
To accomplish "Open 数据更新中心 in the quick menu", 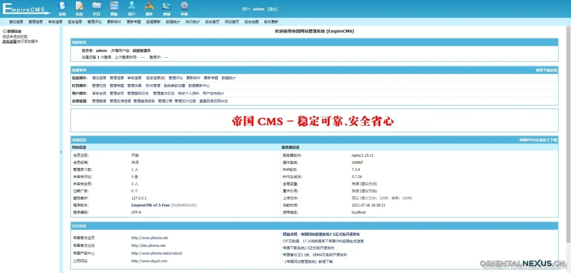I will (x=199, y=86).
